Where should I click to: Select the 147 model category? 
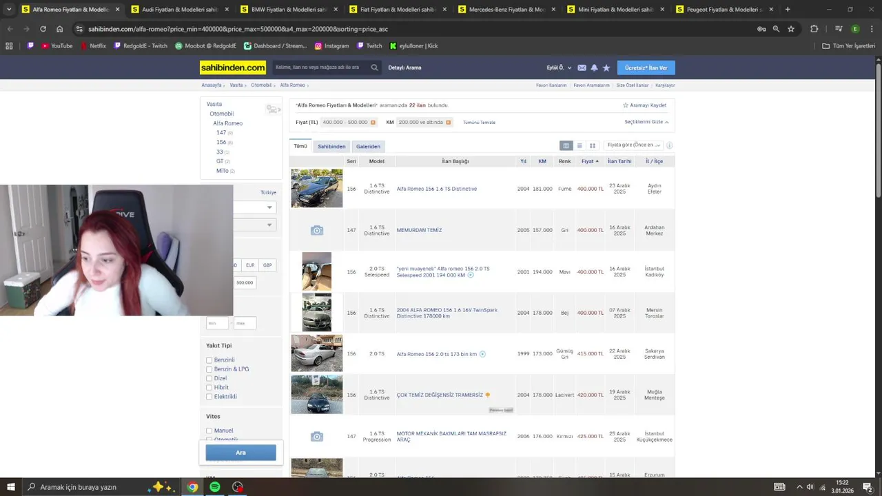click(x=220, y=132)
